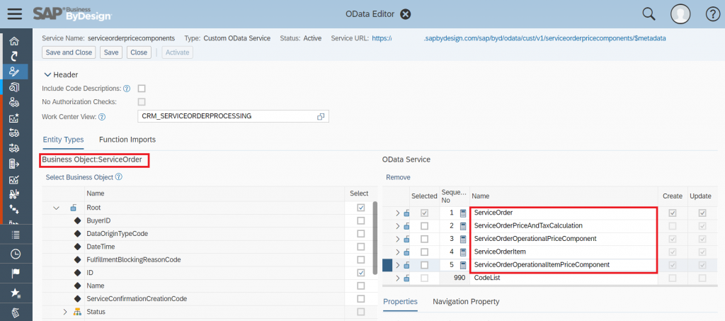Expand the ServiceOrderPriceAndTaxCalculation entity row
725x321 pixels.
coord(397,226)
